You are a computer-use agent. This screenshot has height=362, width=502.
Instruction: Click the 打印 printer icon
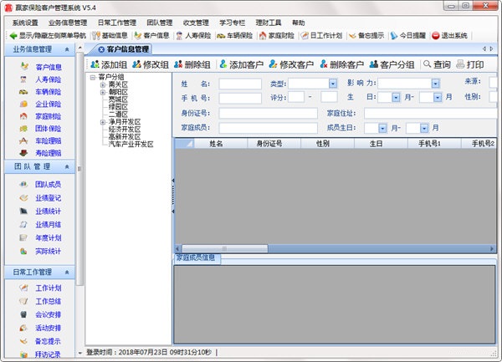click(x=460, y=64)
